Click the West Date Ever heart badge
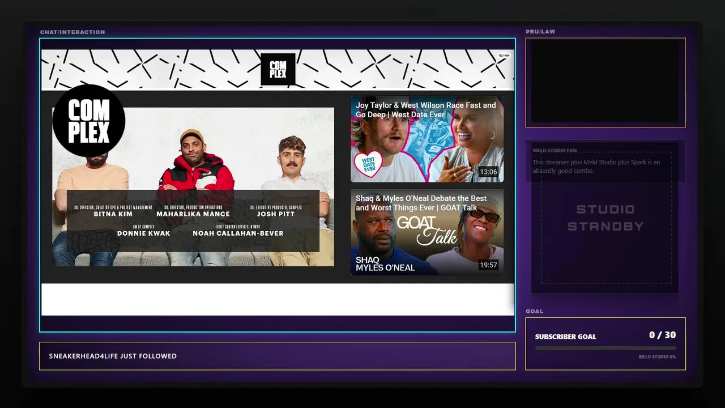This screenshot has height=408, width=725. (369, 163)
